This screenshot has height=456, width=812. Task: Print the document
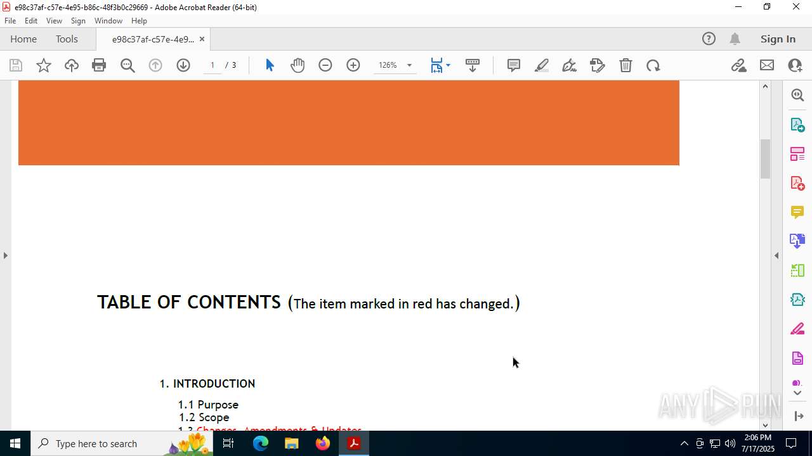tap(99, 65)
